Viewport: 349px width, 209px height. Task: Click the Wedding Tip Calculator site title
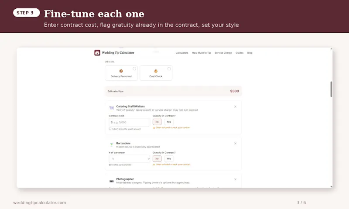tap(118, 53)
